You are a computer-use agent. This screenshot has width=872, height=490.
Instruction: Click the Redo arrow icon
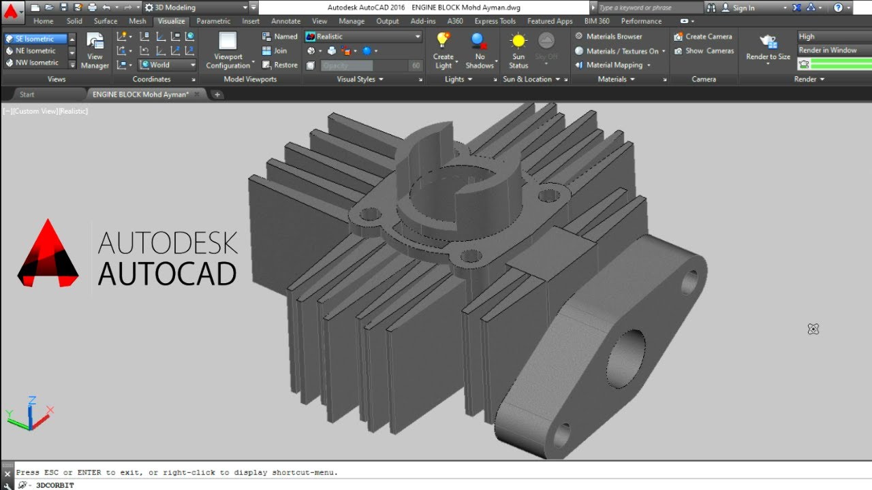click(x=127, y=7)
